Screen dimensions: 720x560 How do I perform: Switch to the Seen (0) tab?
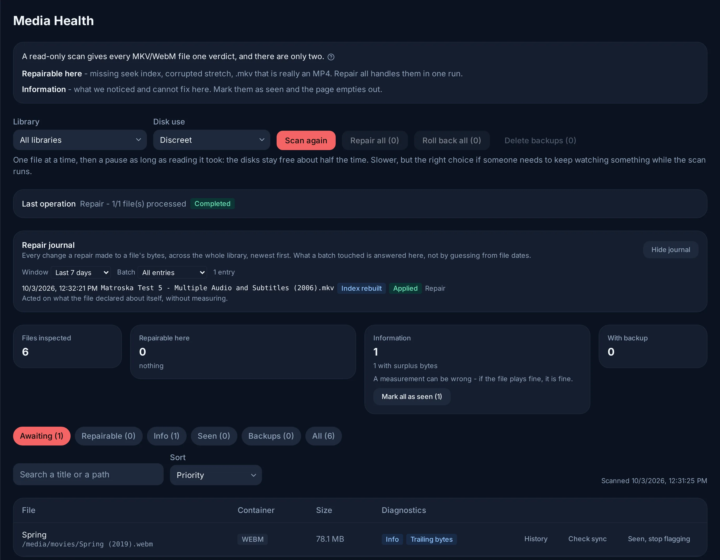pos(214,436)
